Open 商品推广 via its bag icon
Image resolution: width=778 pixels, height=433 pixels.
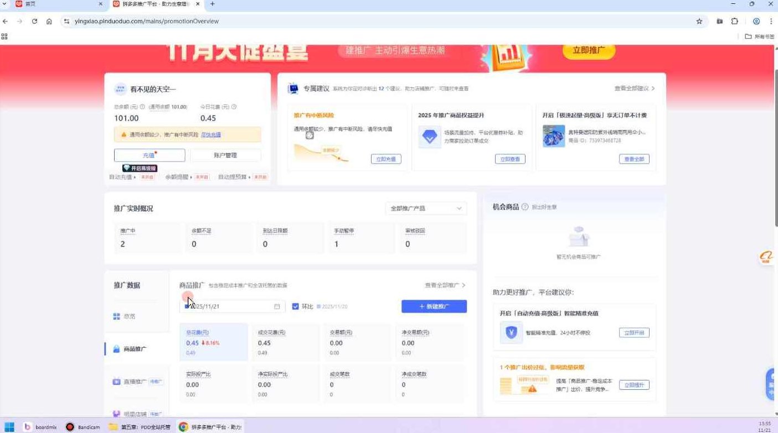(x=116, y=348)
